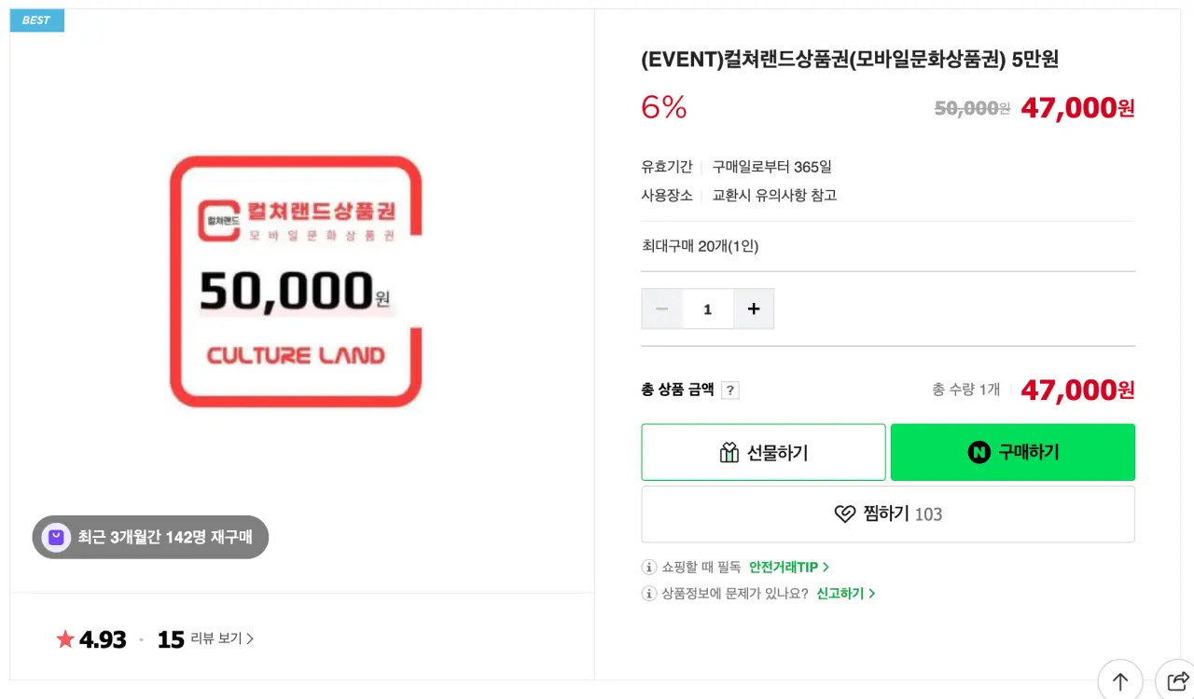
Task: Click the purple shopping bag repurchase icon
Action: coord(56,537)
